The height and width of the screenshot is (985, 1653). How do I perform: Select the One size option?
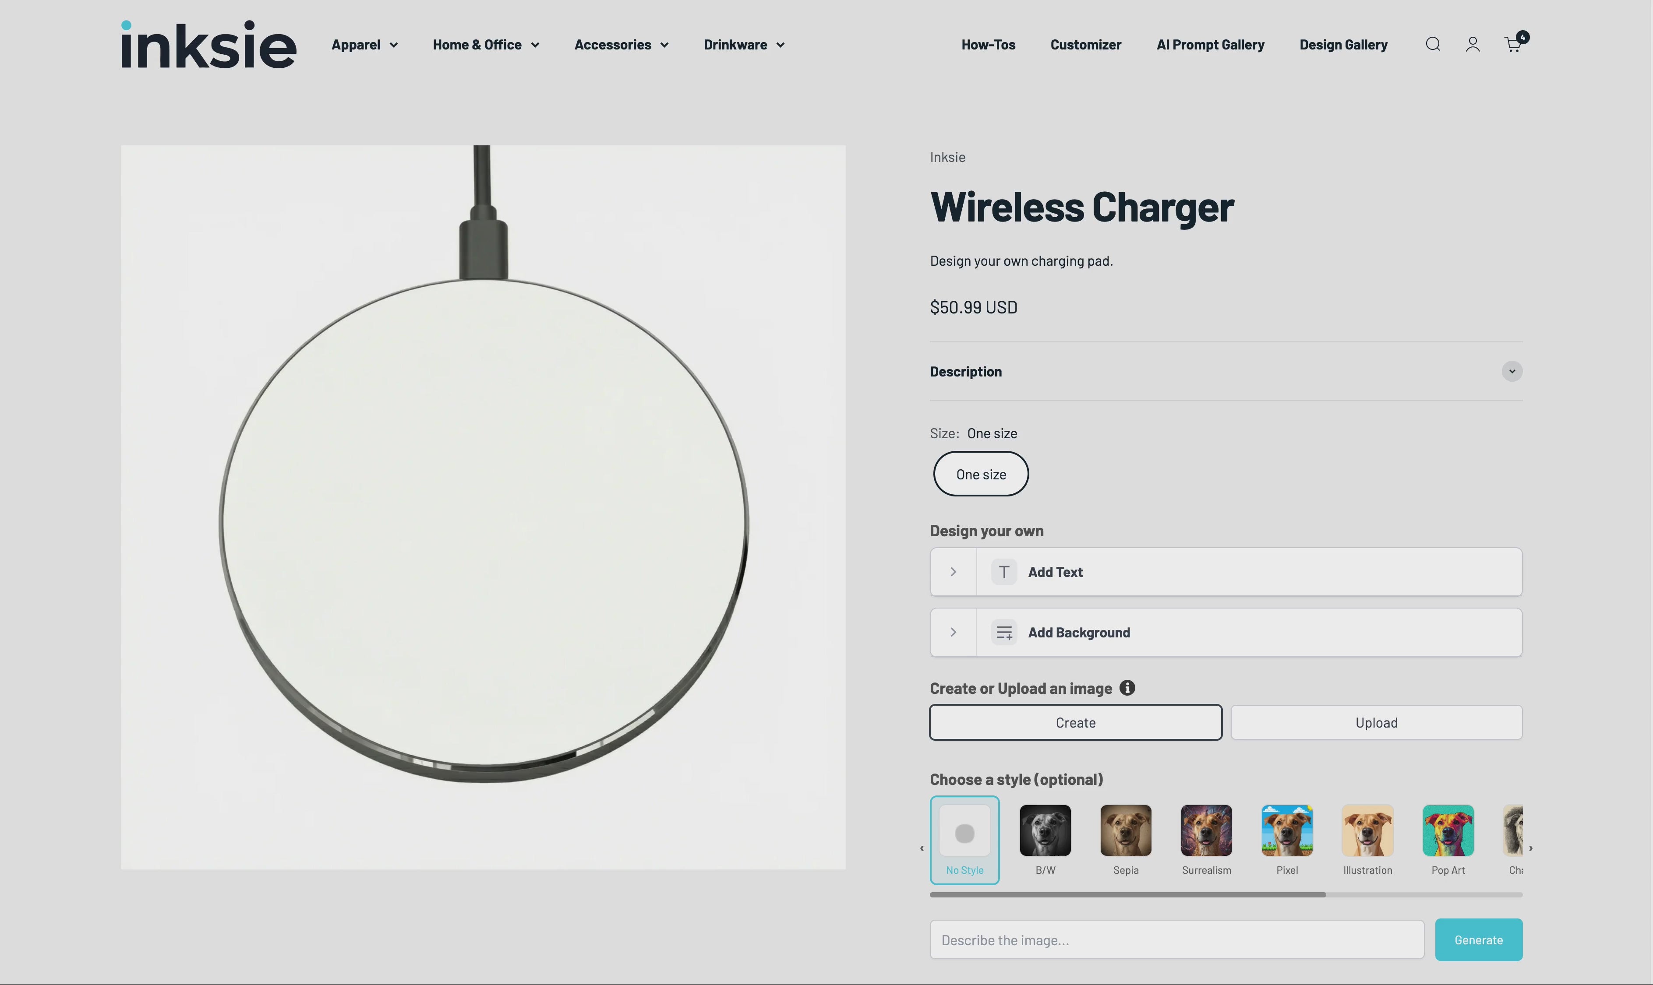pyautogui.click(x=981, y=474)
